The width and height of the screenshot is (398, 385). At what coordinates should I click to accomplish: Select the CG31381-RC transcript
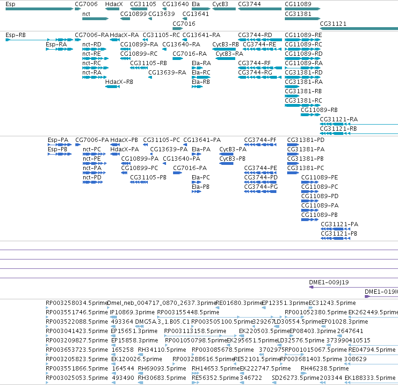pyautogui.click(x=303, y=105)
